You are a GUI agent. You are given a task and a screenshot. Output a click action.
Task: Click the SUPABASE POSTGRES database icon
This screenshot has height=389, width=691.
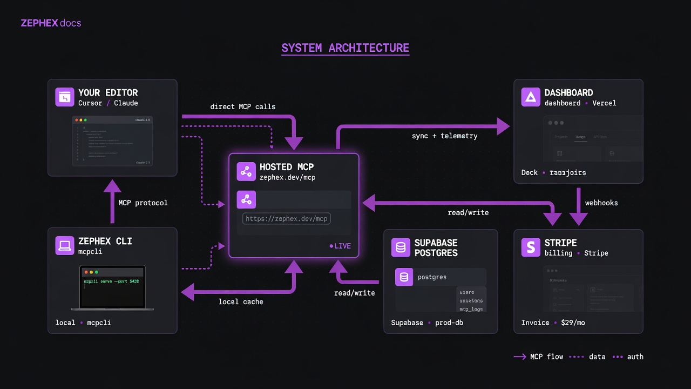[x=401, y=247]
